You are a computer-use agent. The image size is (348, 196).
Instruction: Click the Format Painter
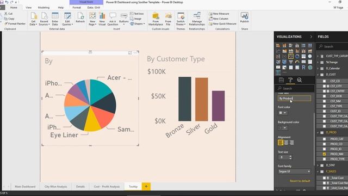[x=15, y=23]
